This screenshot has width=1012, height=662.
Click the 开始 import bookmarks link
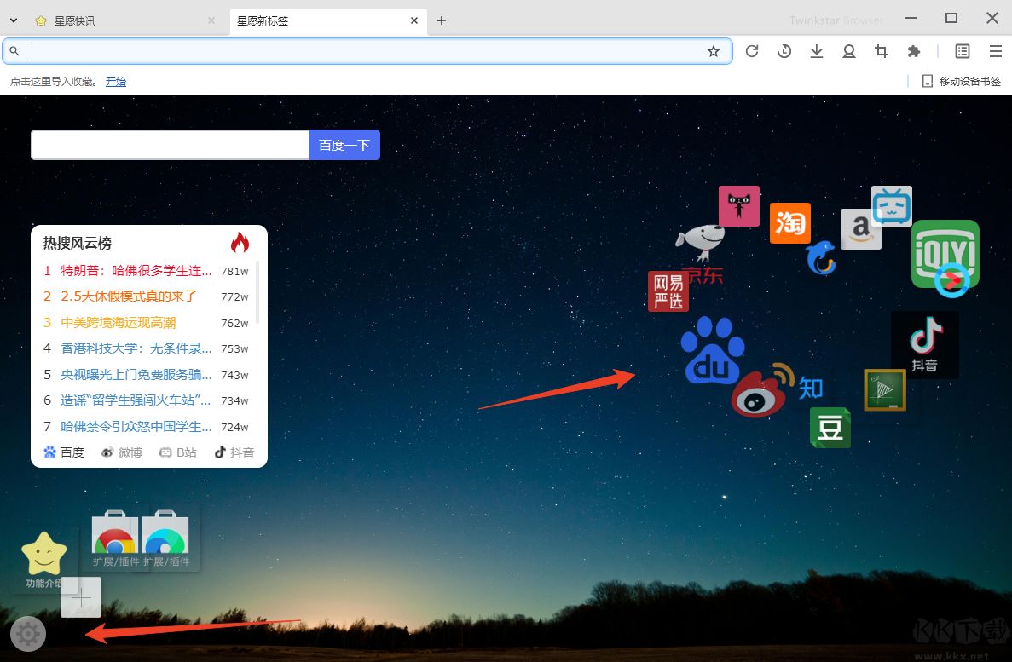coord(116,81)
